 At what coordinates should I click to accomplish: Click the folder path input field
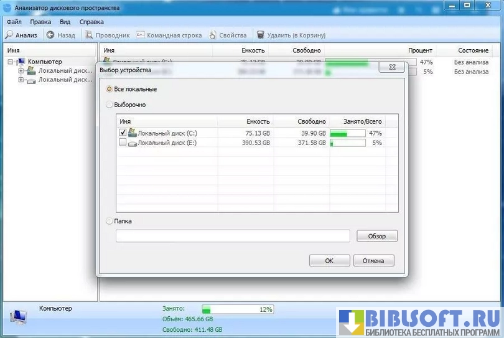[x=233, y=236]
